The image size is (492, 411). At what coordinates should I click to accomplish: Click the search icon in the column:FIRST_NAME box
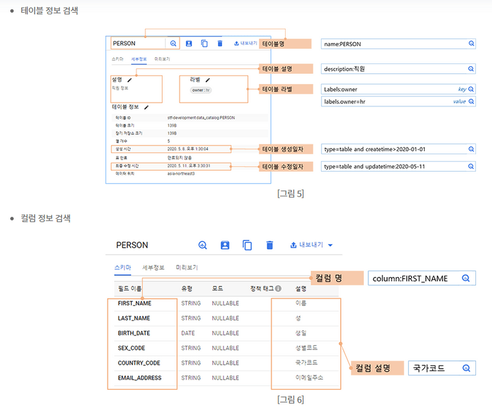coord(466,278)
